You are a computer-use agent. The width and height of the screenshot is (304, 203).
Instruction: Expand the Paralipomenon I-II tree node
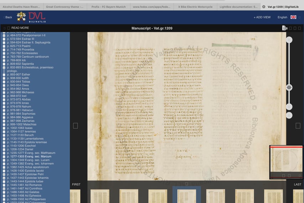coord(4,35)
